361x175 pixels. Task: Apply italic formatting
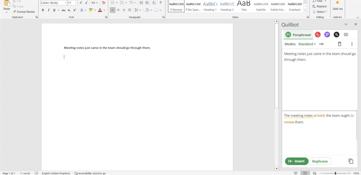[x=49, y=10]
